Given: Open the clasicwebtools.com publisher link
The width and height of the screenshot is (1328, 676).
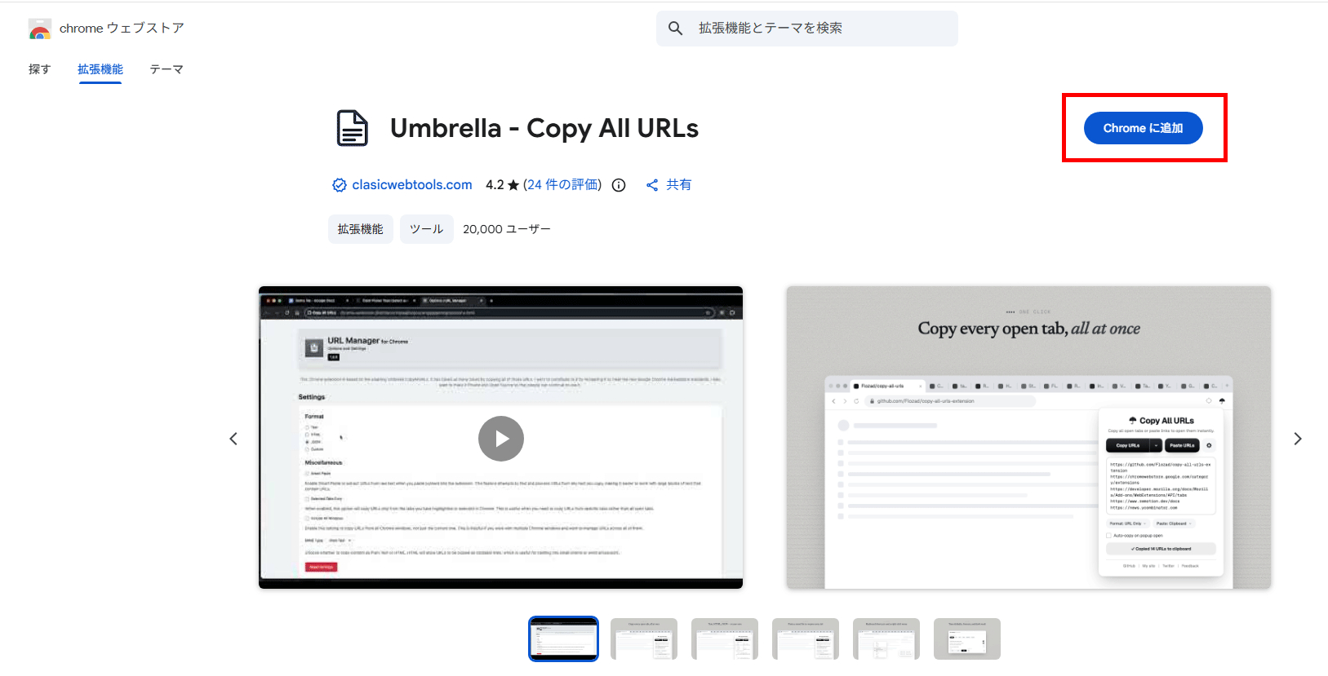Looking at the screenshot, I should [412, 185].
